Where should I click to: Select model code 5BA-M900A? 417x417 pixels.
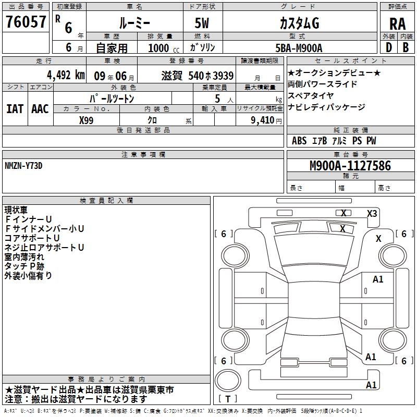click(299, 48)
